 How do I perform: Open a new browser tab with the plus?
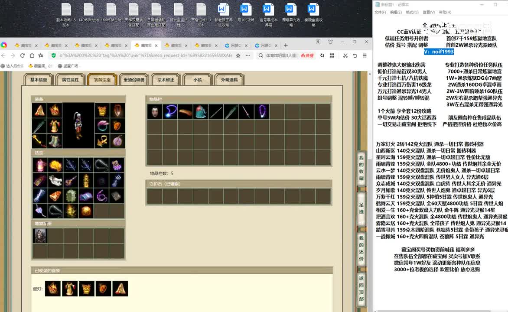click(286, 45)
